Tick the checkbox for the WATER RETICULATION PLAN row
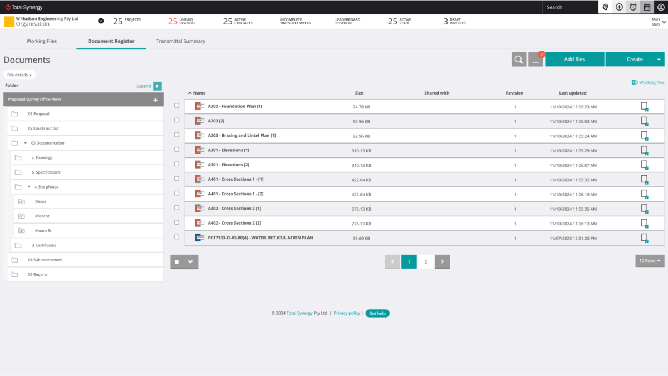 (176, 237)
